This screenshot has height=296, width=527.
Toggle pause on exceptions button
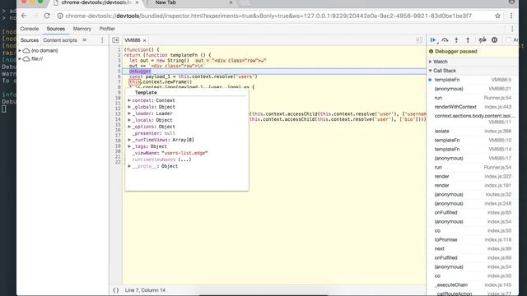tap(494, 40)
